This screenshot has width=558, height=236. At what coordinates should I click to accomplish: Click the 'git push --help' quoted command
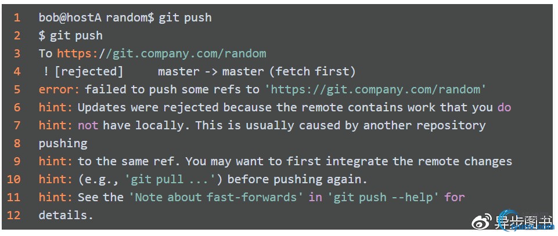(383, 197)
